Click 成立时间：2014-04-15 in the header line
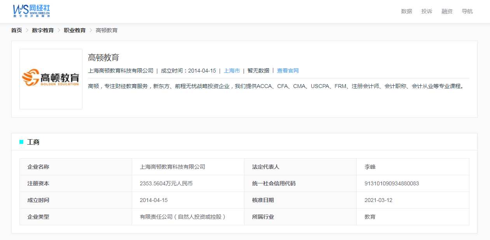 click(188, 71)
